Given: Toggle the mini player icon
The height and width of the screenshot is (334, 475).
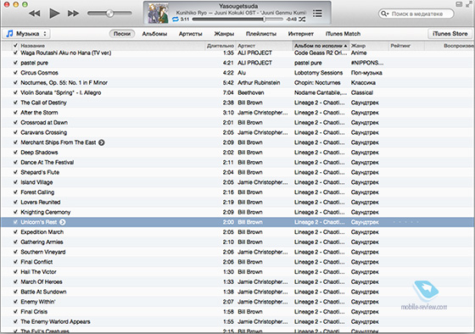Looking at the screenshot, I should tap(459, 4).
